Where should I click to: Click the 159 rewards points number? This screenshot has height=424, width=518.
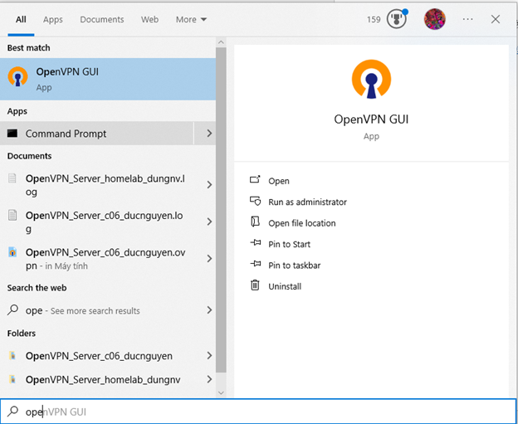pyautogui.click(x=374, y=19)
